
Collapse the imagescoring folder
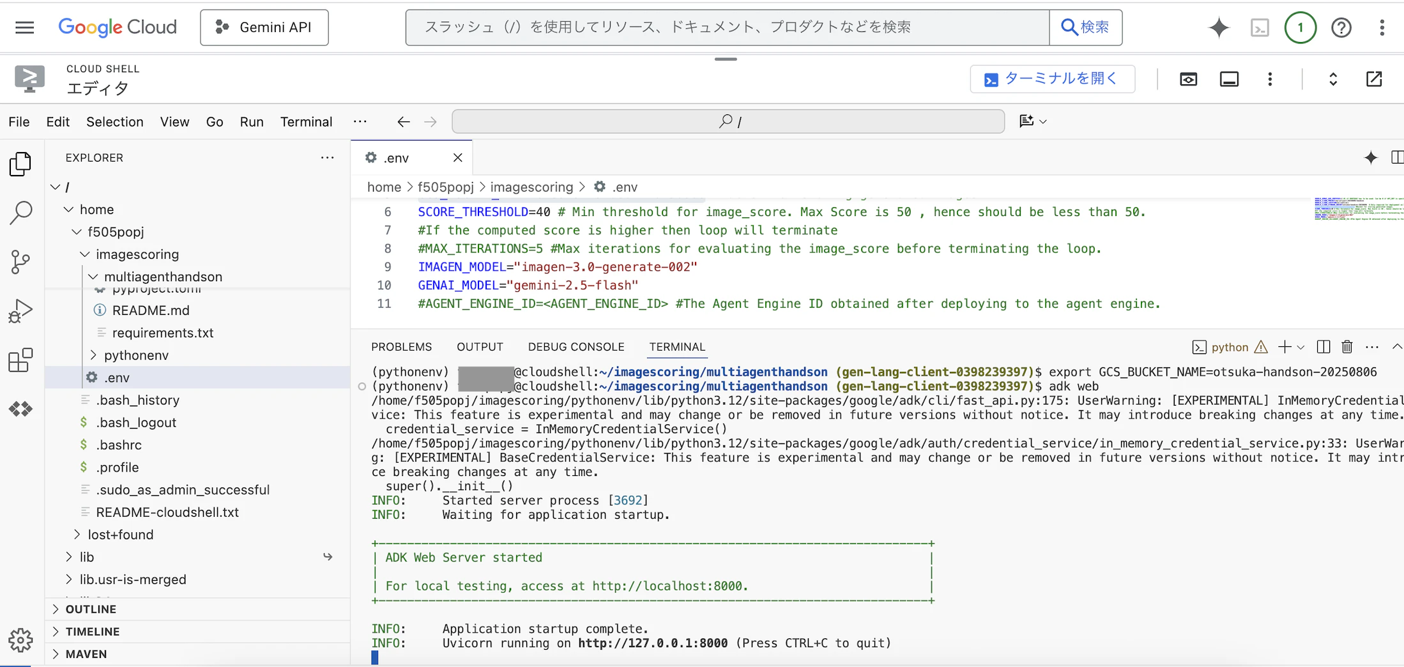tap(85, 254)
